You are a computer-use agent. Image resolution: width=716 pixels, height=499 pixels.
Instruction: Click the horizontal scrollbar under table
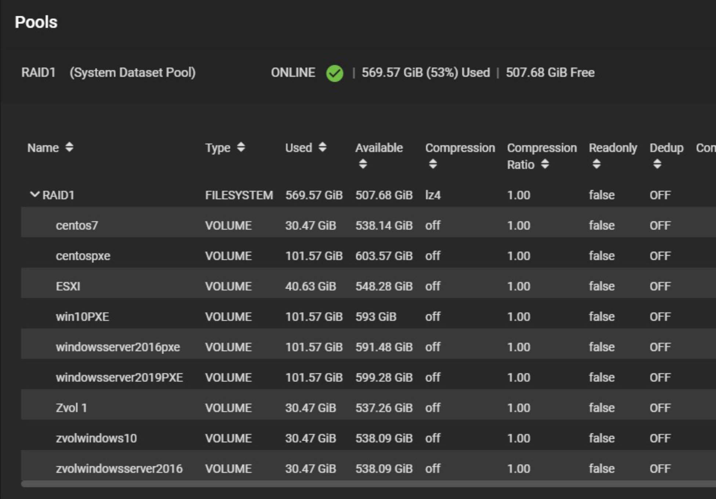pyautogui.click(x=368, y=484)
